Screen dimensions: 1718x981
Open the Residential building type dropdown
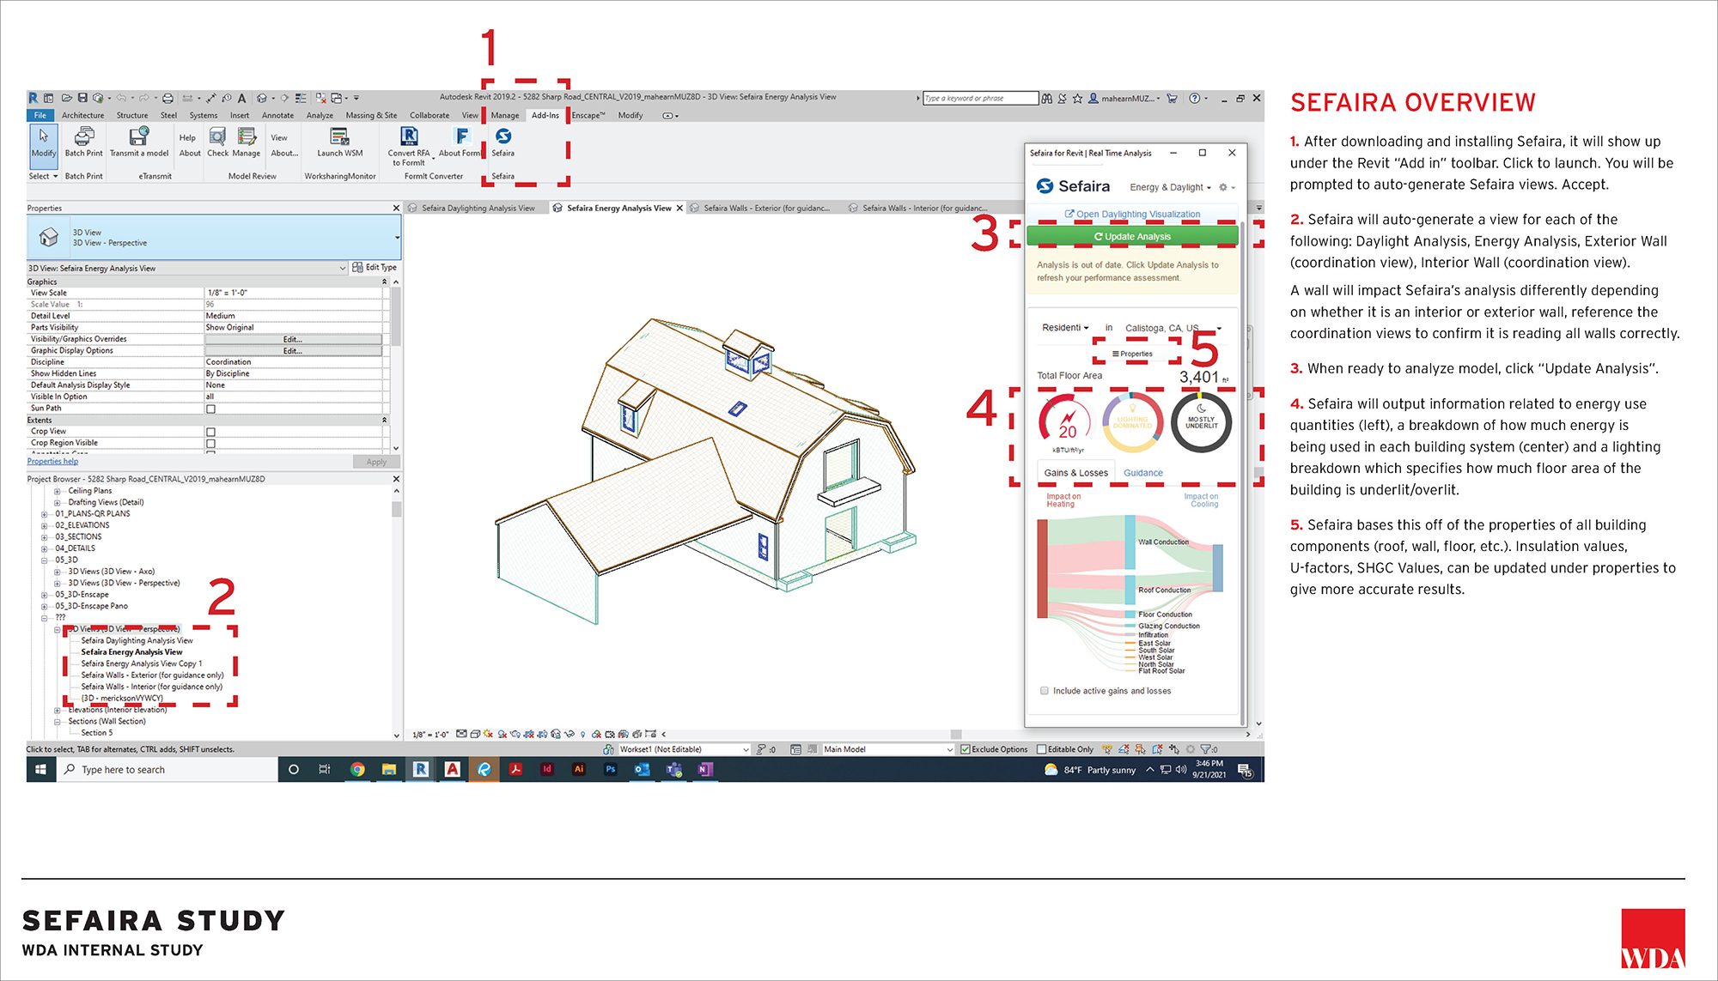[1065, 328]
